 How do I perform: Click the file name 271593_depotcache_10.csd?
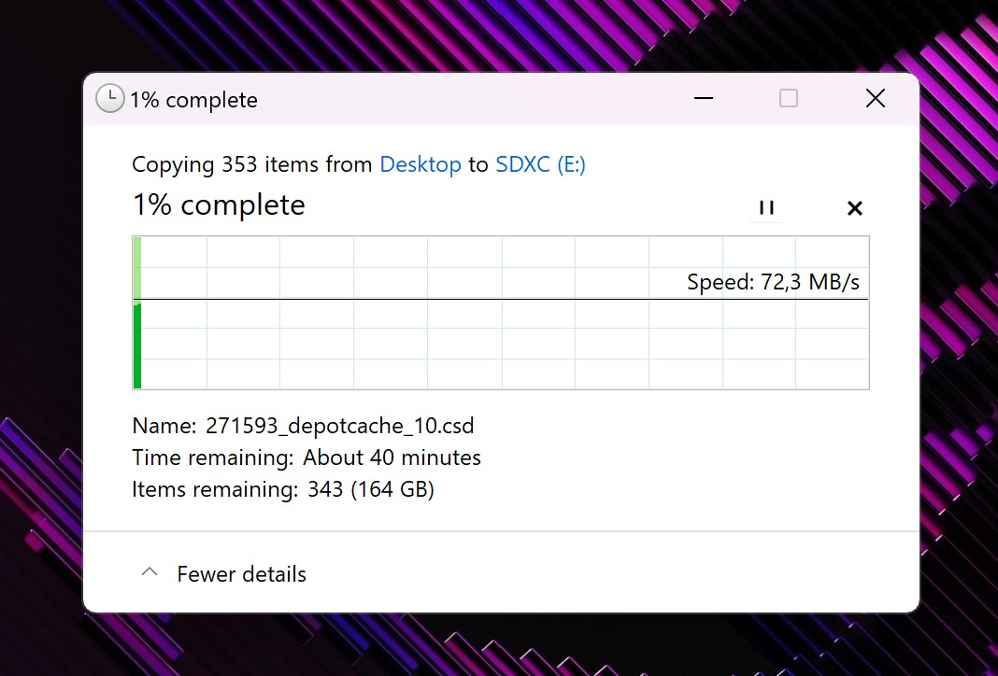pyautogui.click(x=339, y=427)
